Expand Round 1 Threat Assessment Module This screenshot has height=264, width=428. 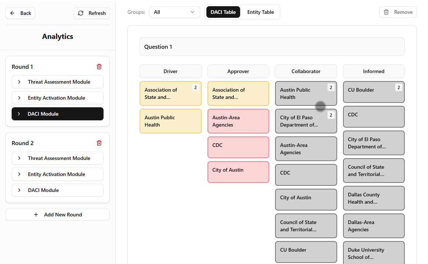pos(19,82)
